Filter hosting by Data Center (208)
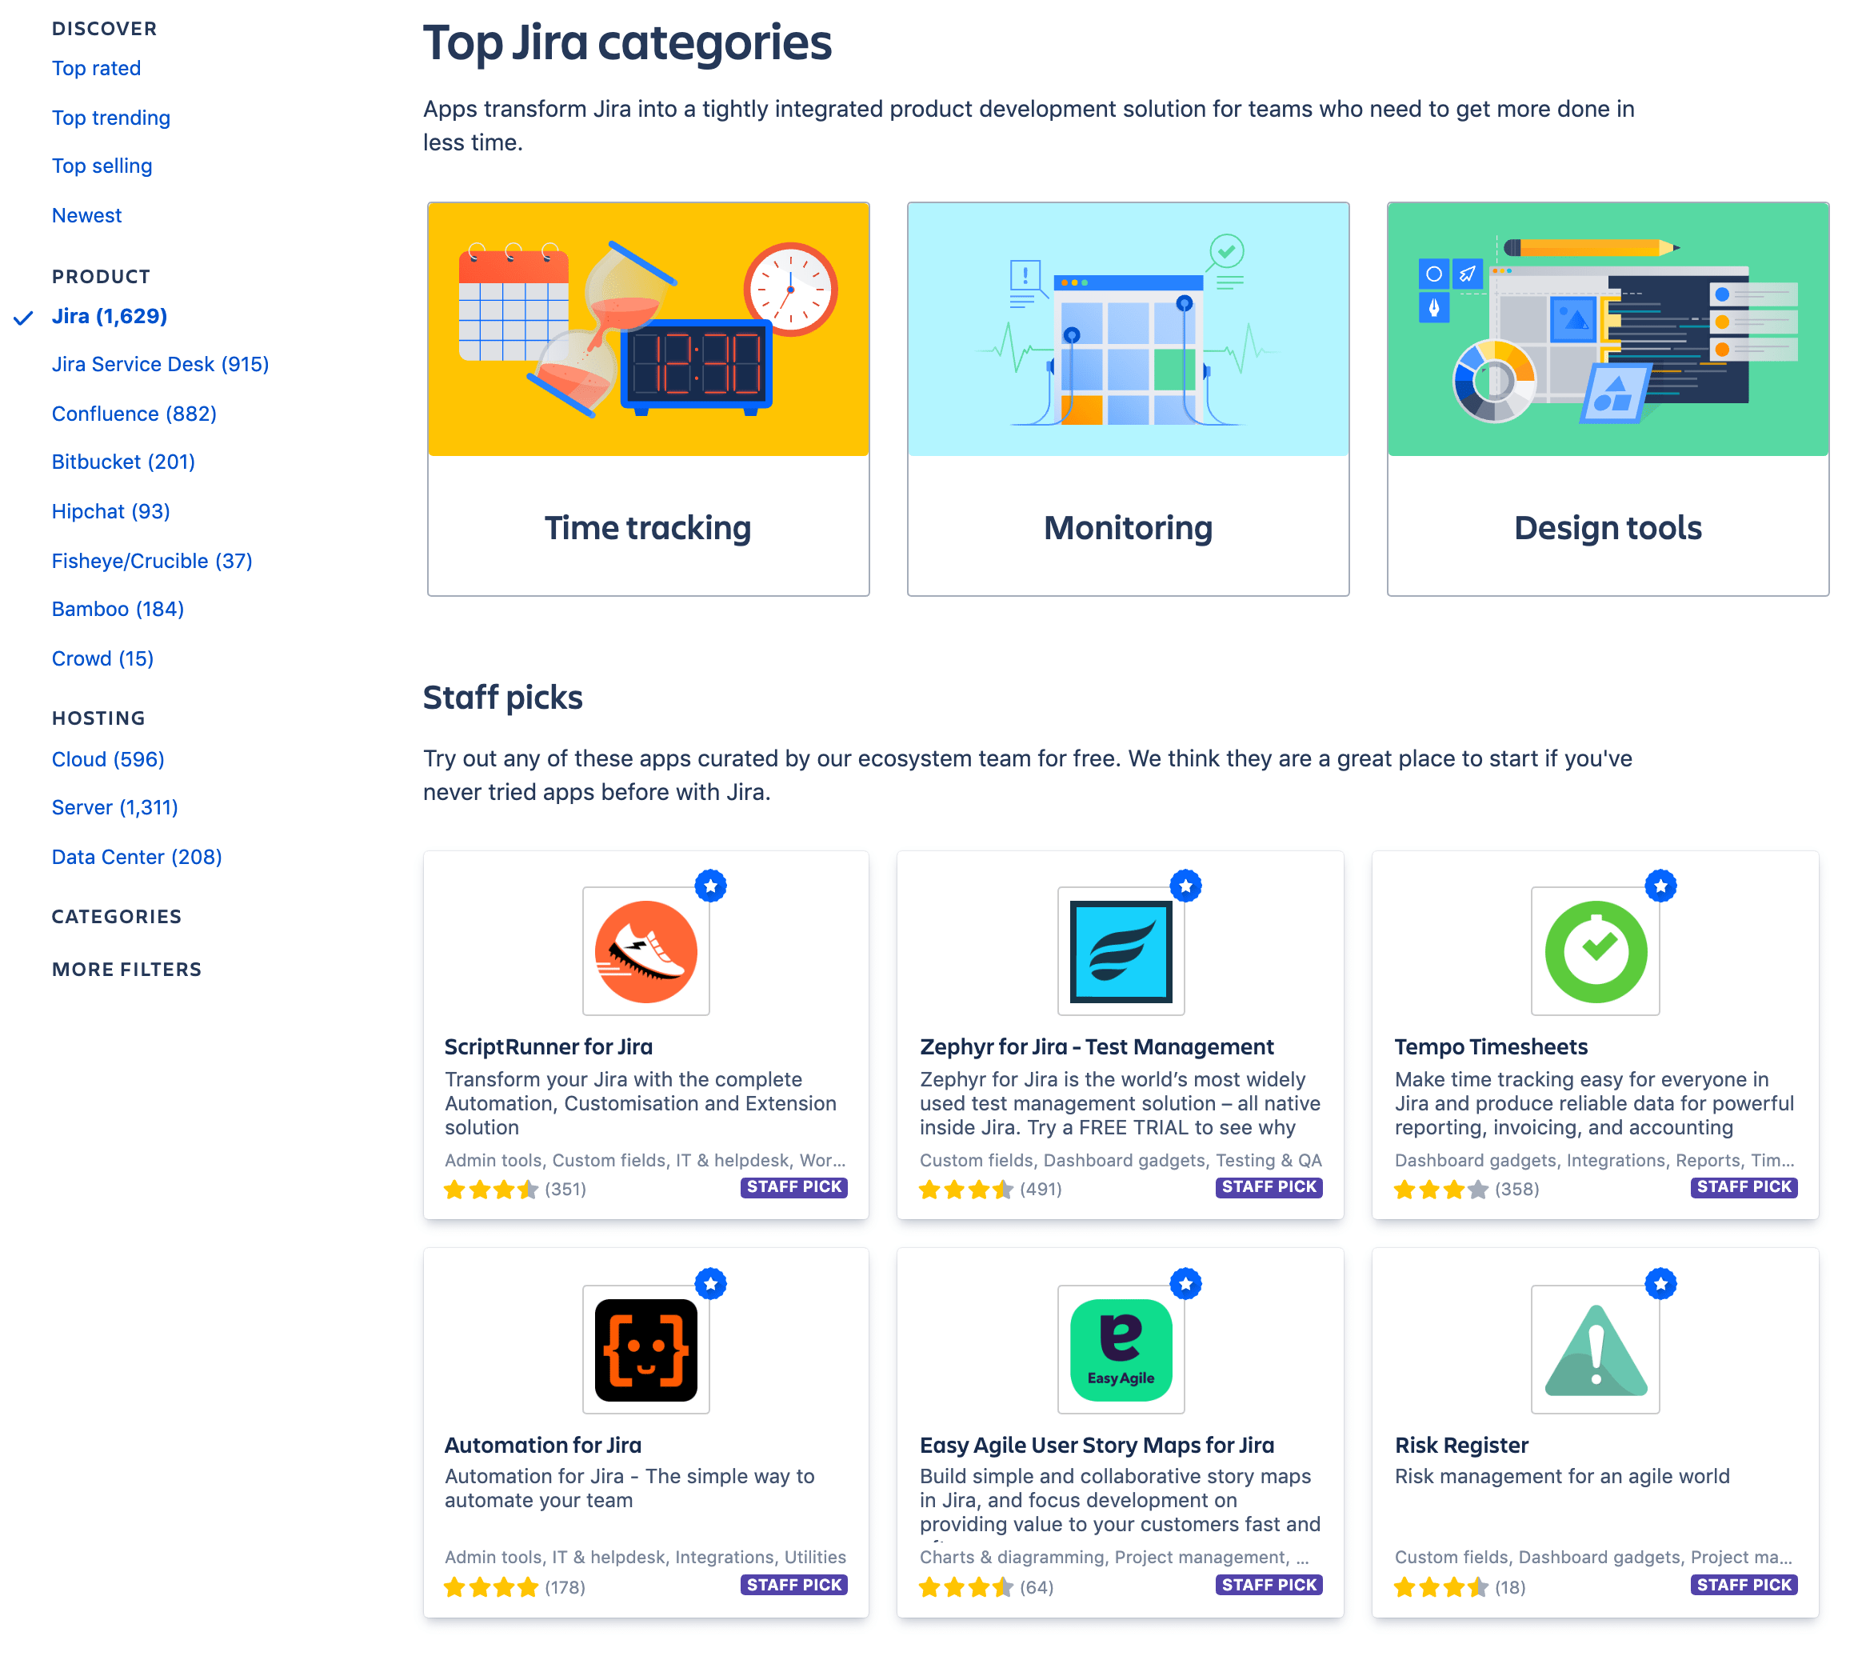Viewport: 1854px width, 1672px height. pyautogui.click(x=137, y=857)
